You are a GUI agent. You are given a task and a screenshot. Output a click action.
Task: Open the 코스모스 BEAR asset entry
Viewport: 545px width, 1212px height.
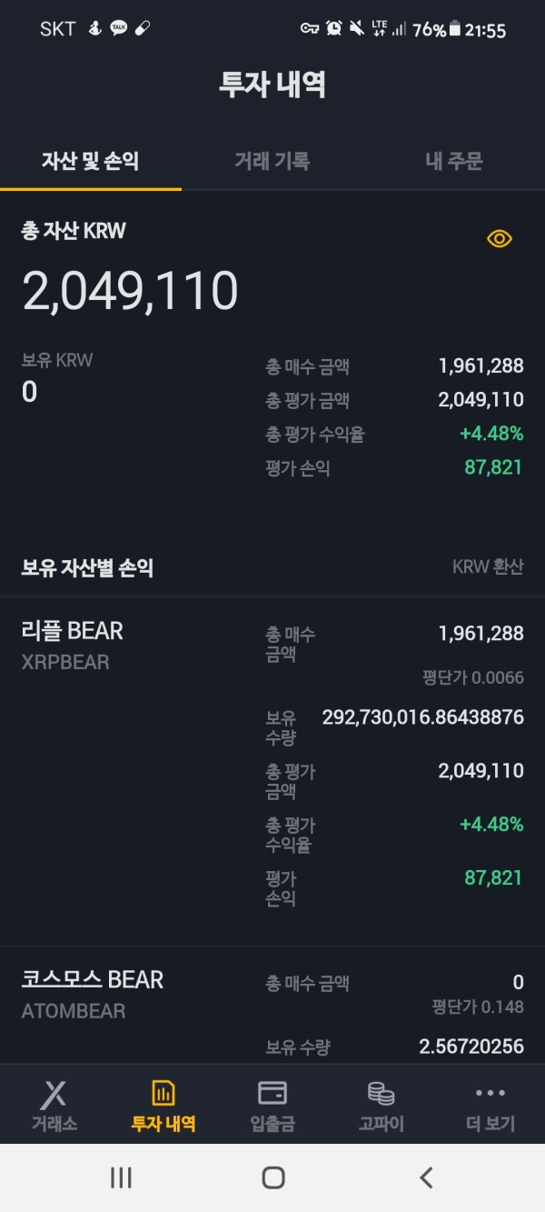pyautogui.click(x=272, y=1006)
